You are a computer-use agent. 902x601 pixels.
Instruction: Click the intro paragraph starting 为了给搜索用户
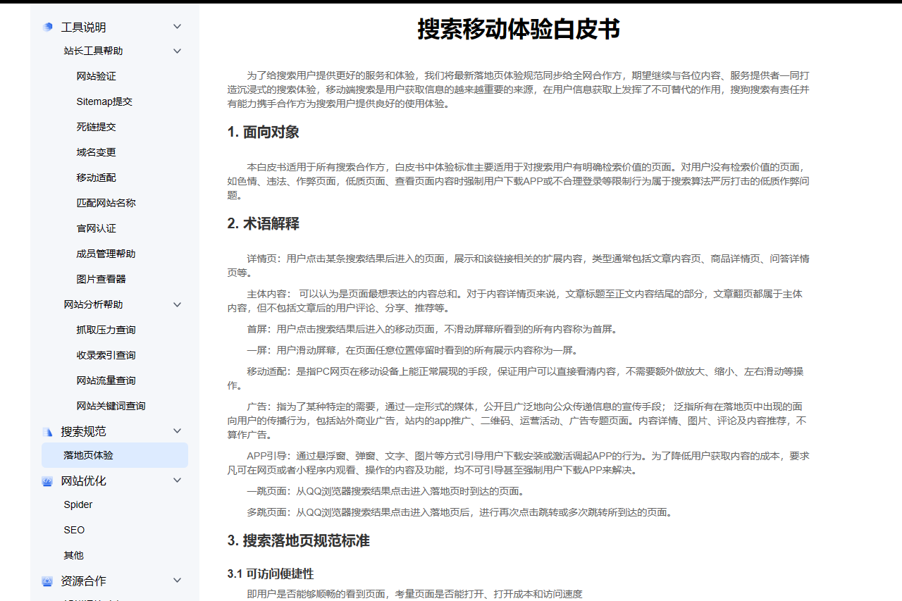[x=519, y=89]
